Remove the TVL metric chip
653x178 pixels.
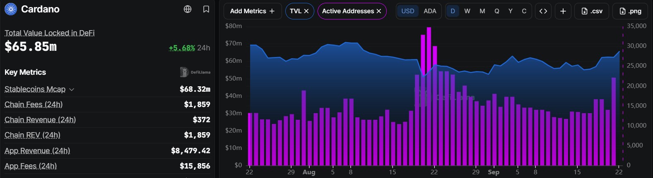point(306,11)
